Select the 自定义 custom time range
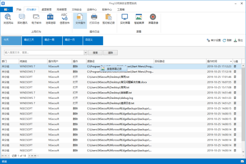This screenshot has width=246, height=164. [93, 41]
